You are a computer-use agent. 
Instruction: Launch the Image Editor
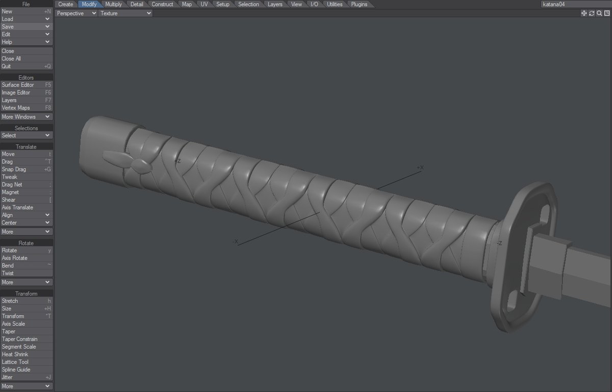[27, 92]
